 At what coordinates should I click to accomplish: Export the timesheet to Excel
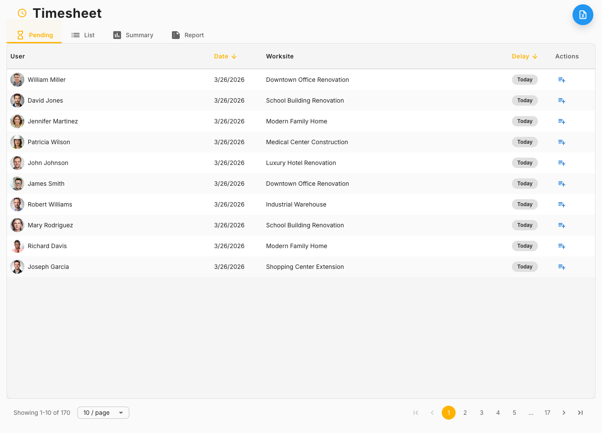click(583, 14)
